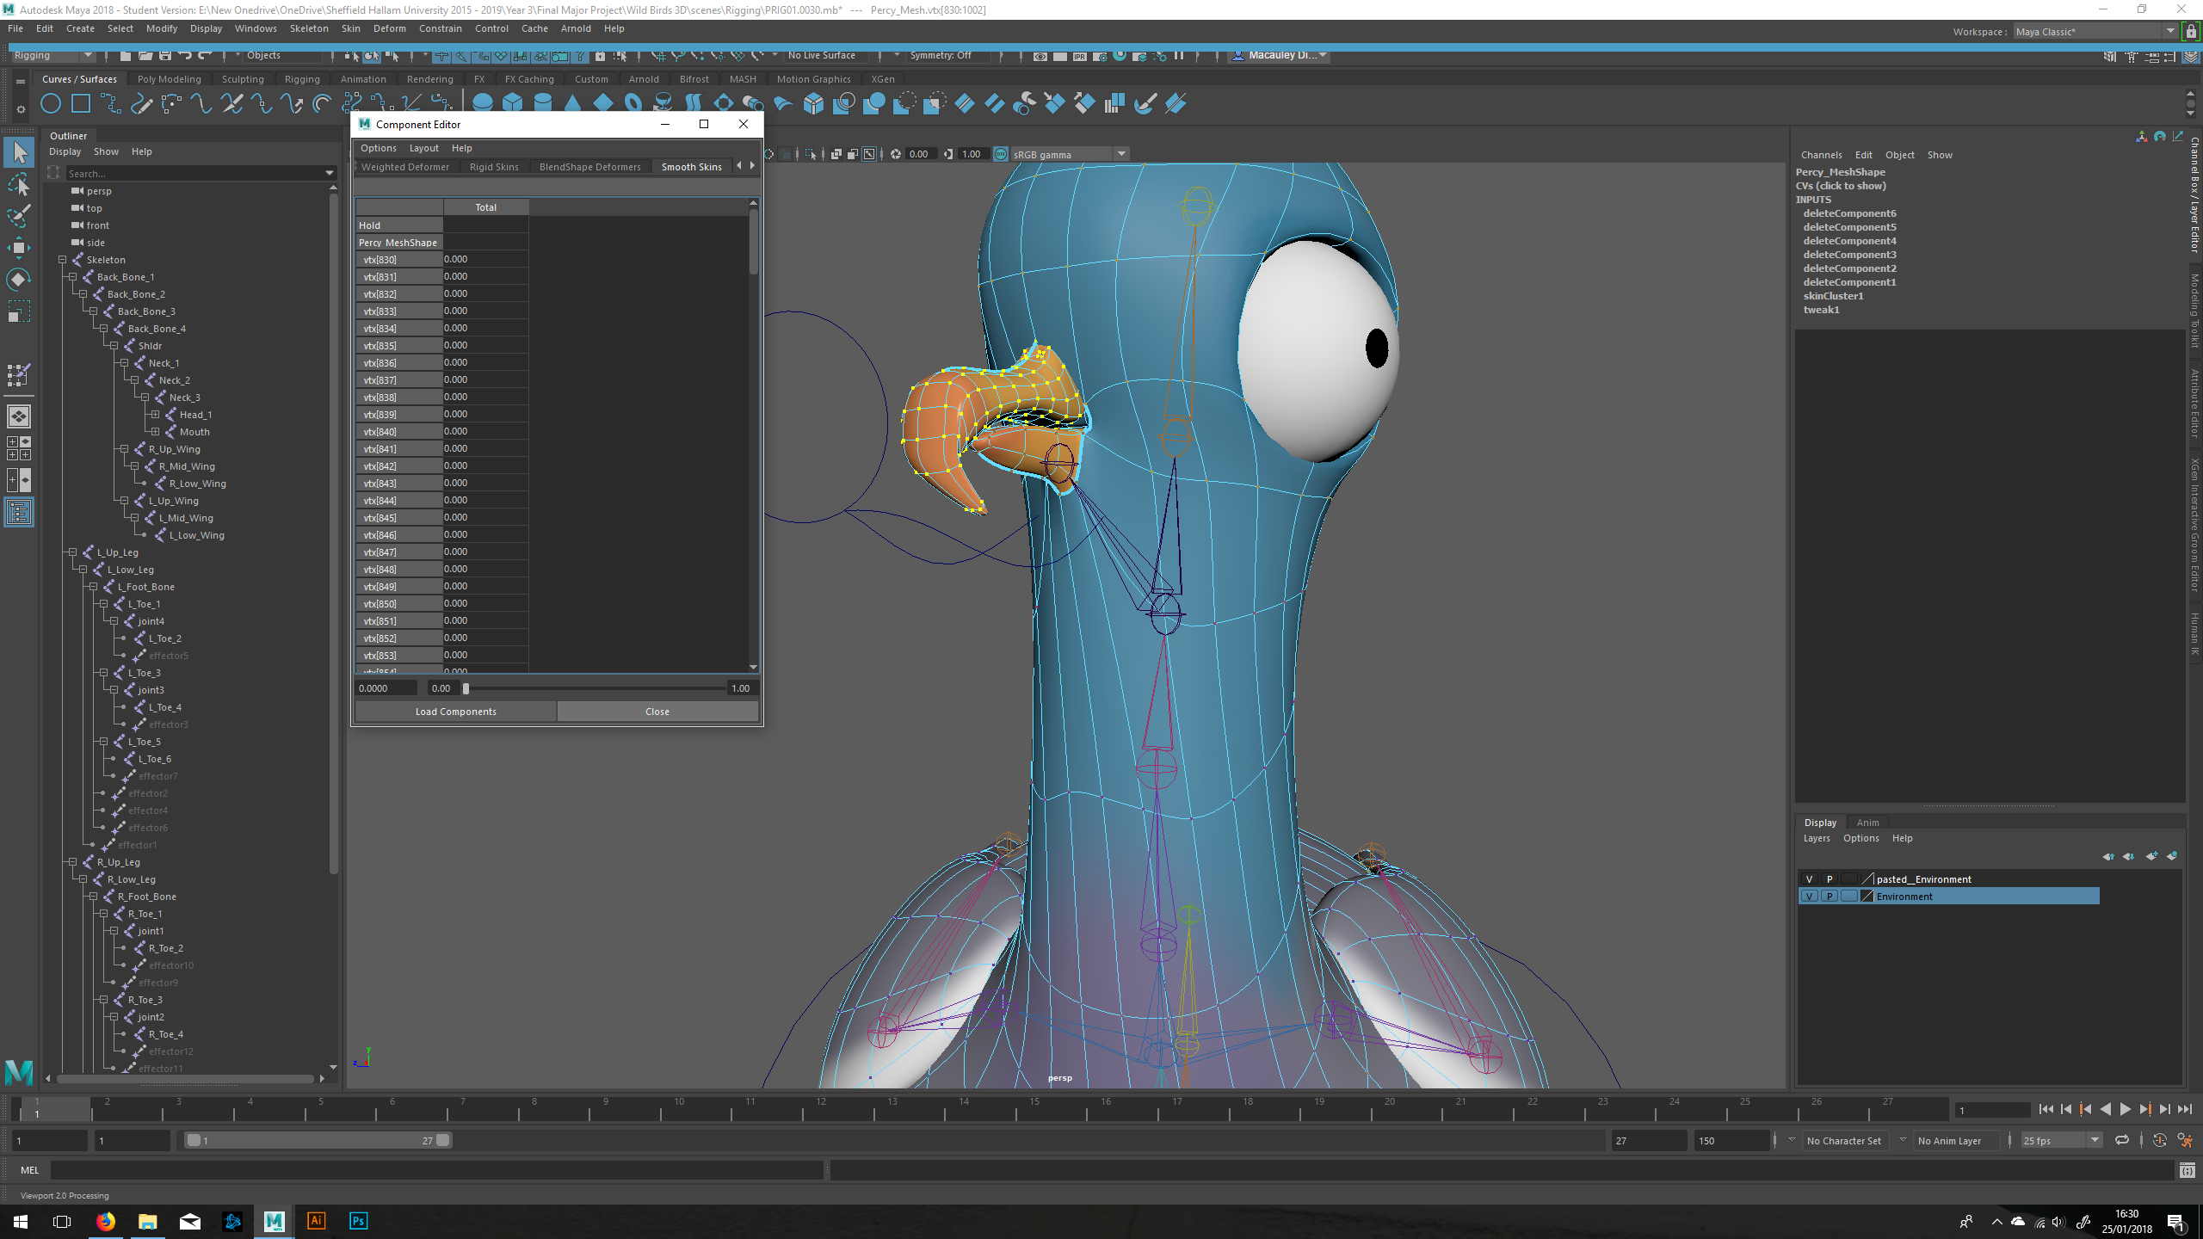This screenshot has width=2203, height=1239.
Task: Open the Rigging menu set dropdown
Action: (x=52, y=55)
